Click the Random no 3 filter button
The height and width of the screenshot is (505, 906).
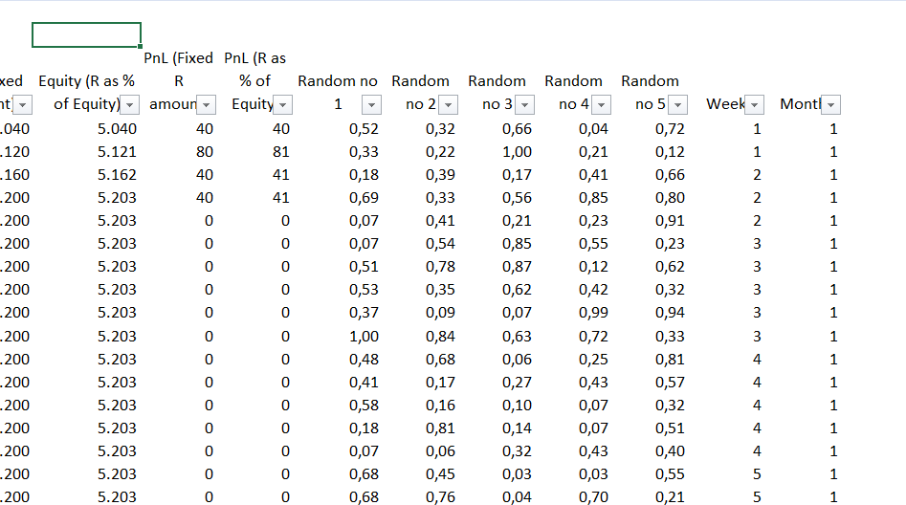pos(524,104)
